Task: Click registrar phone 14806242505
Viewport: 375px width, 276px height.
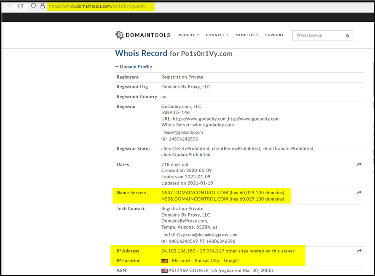Action: pos(183,139)
